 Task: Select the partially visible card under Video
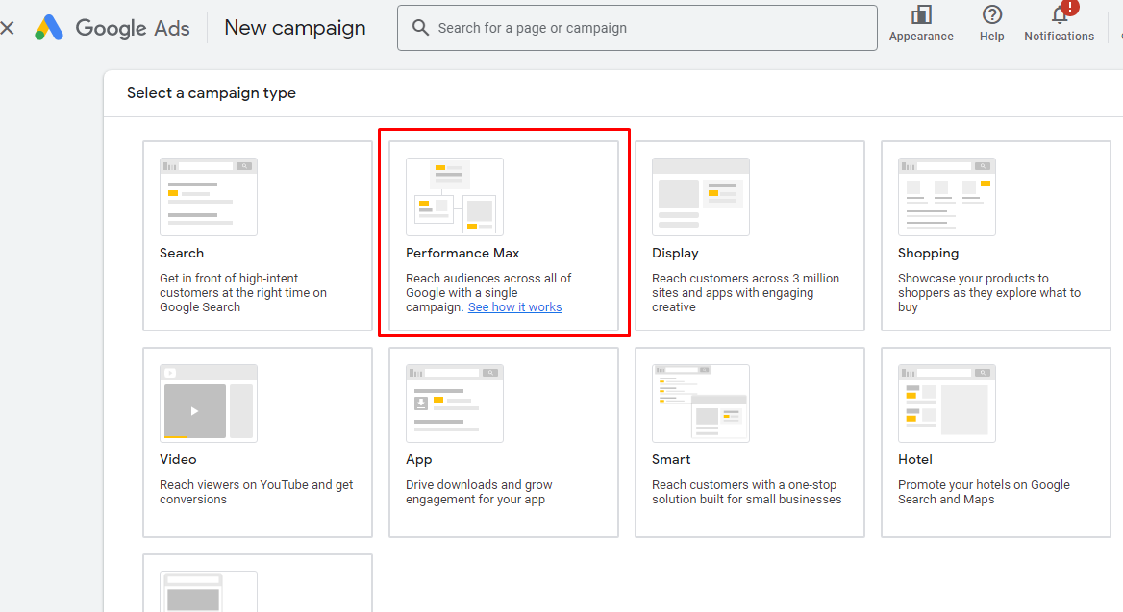pos(257,583)
